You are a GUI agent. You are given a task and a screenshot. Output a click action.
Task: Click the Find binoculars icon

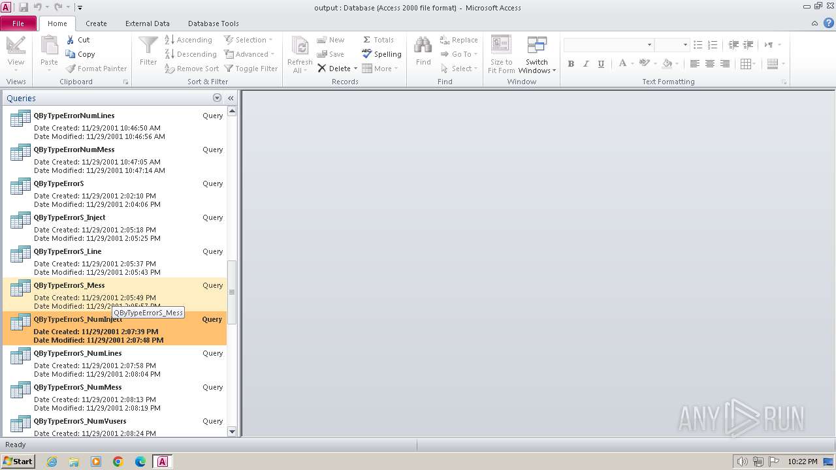pos(423,46)
